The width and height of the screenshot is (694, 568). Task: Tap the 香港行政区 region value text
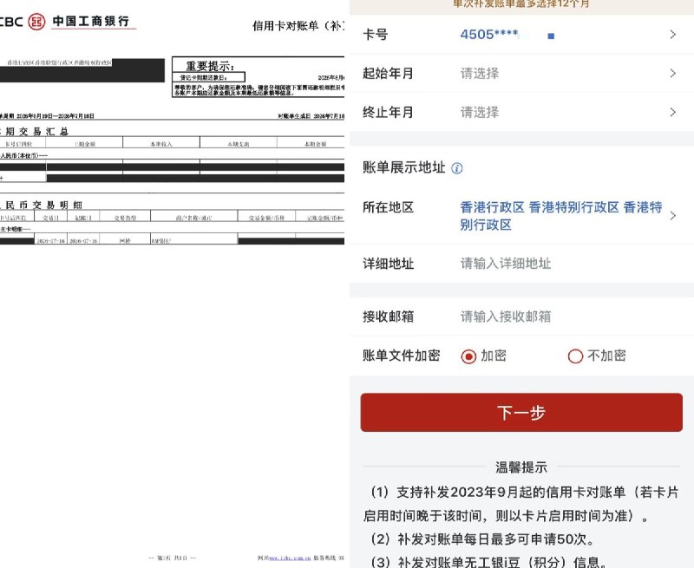point(561,216)
